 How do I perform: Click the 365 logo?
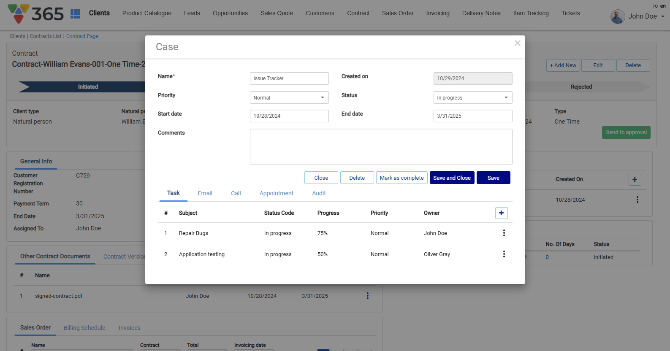(36, 14)
